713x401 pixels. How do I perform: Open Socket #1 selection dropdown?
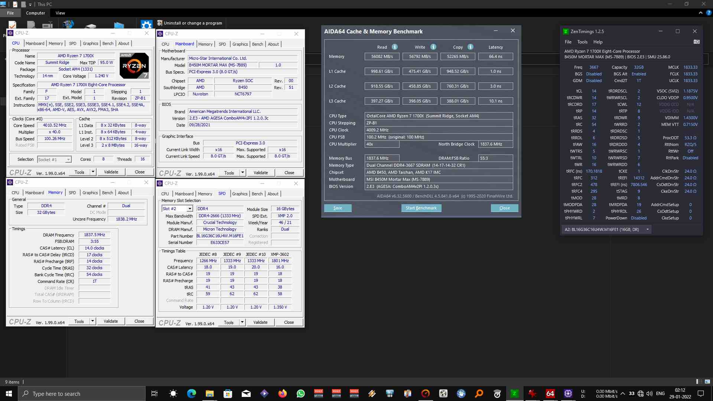(x=68, y=159)
